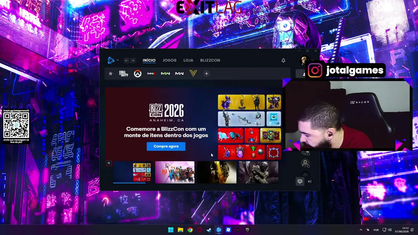Viewport: 418px width, 235px height.
Task: Select the MWII game icon in favorites bar
Action: 165,73
